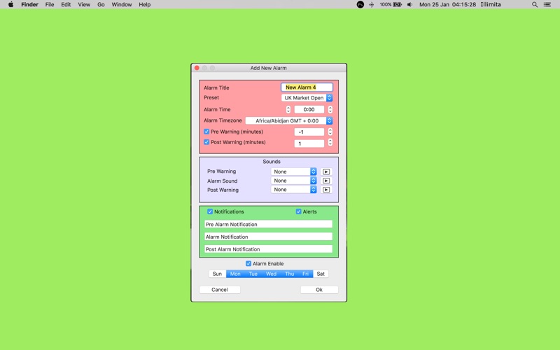Viewport: 560px width, 350px height.
Task: Open the Edit menu
Action: point(66,4)
